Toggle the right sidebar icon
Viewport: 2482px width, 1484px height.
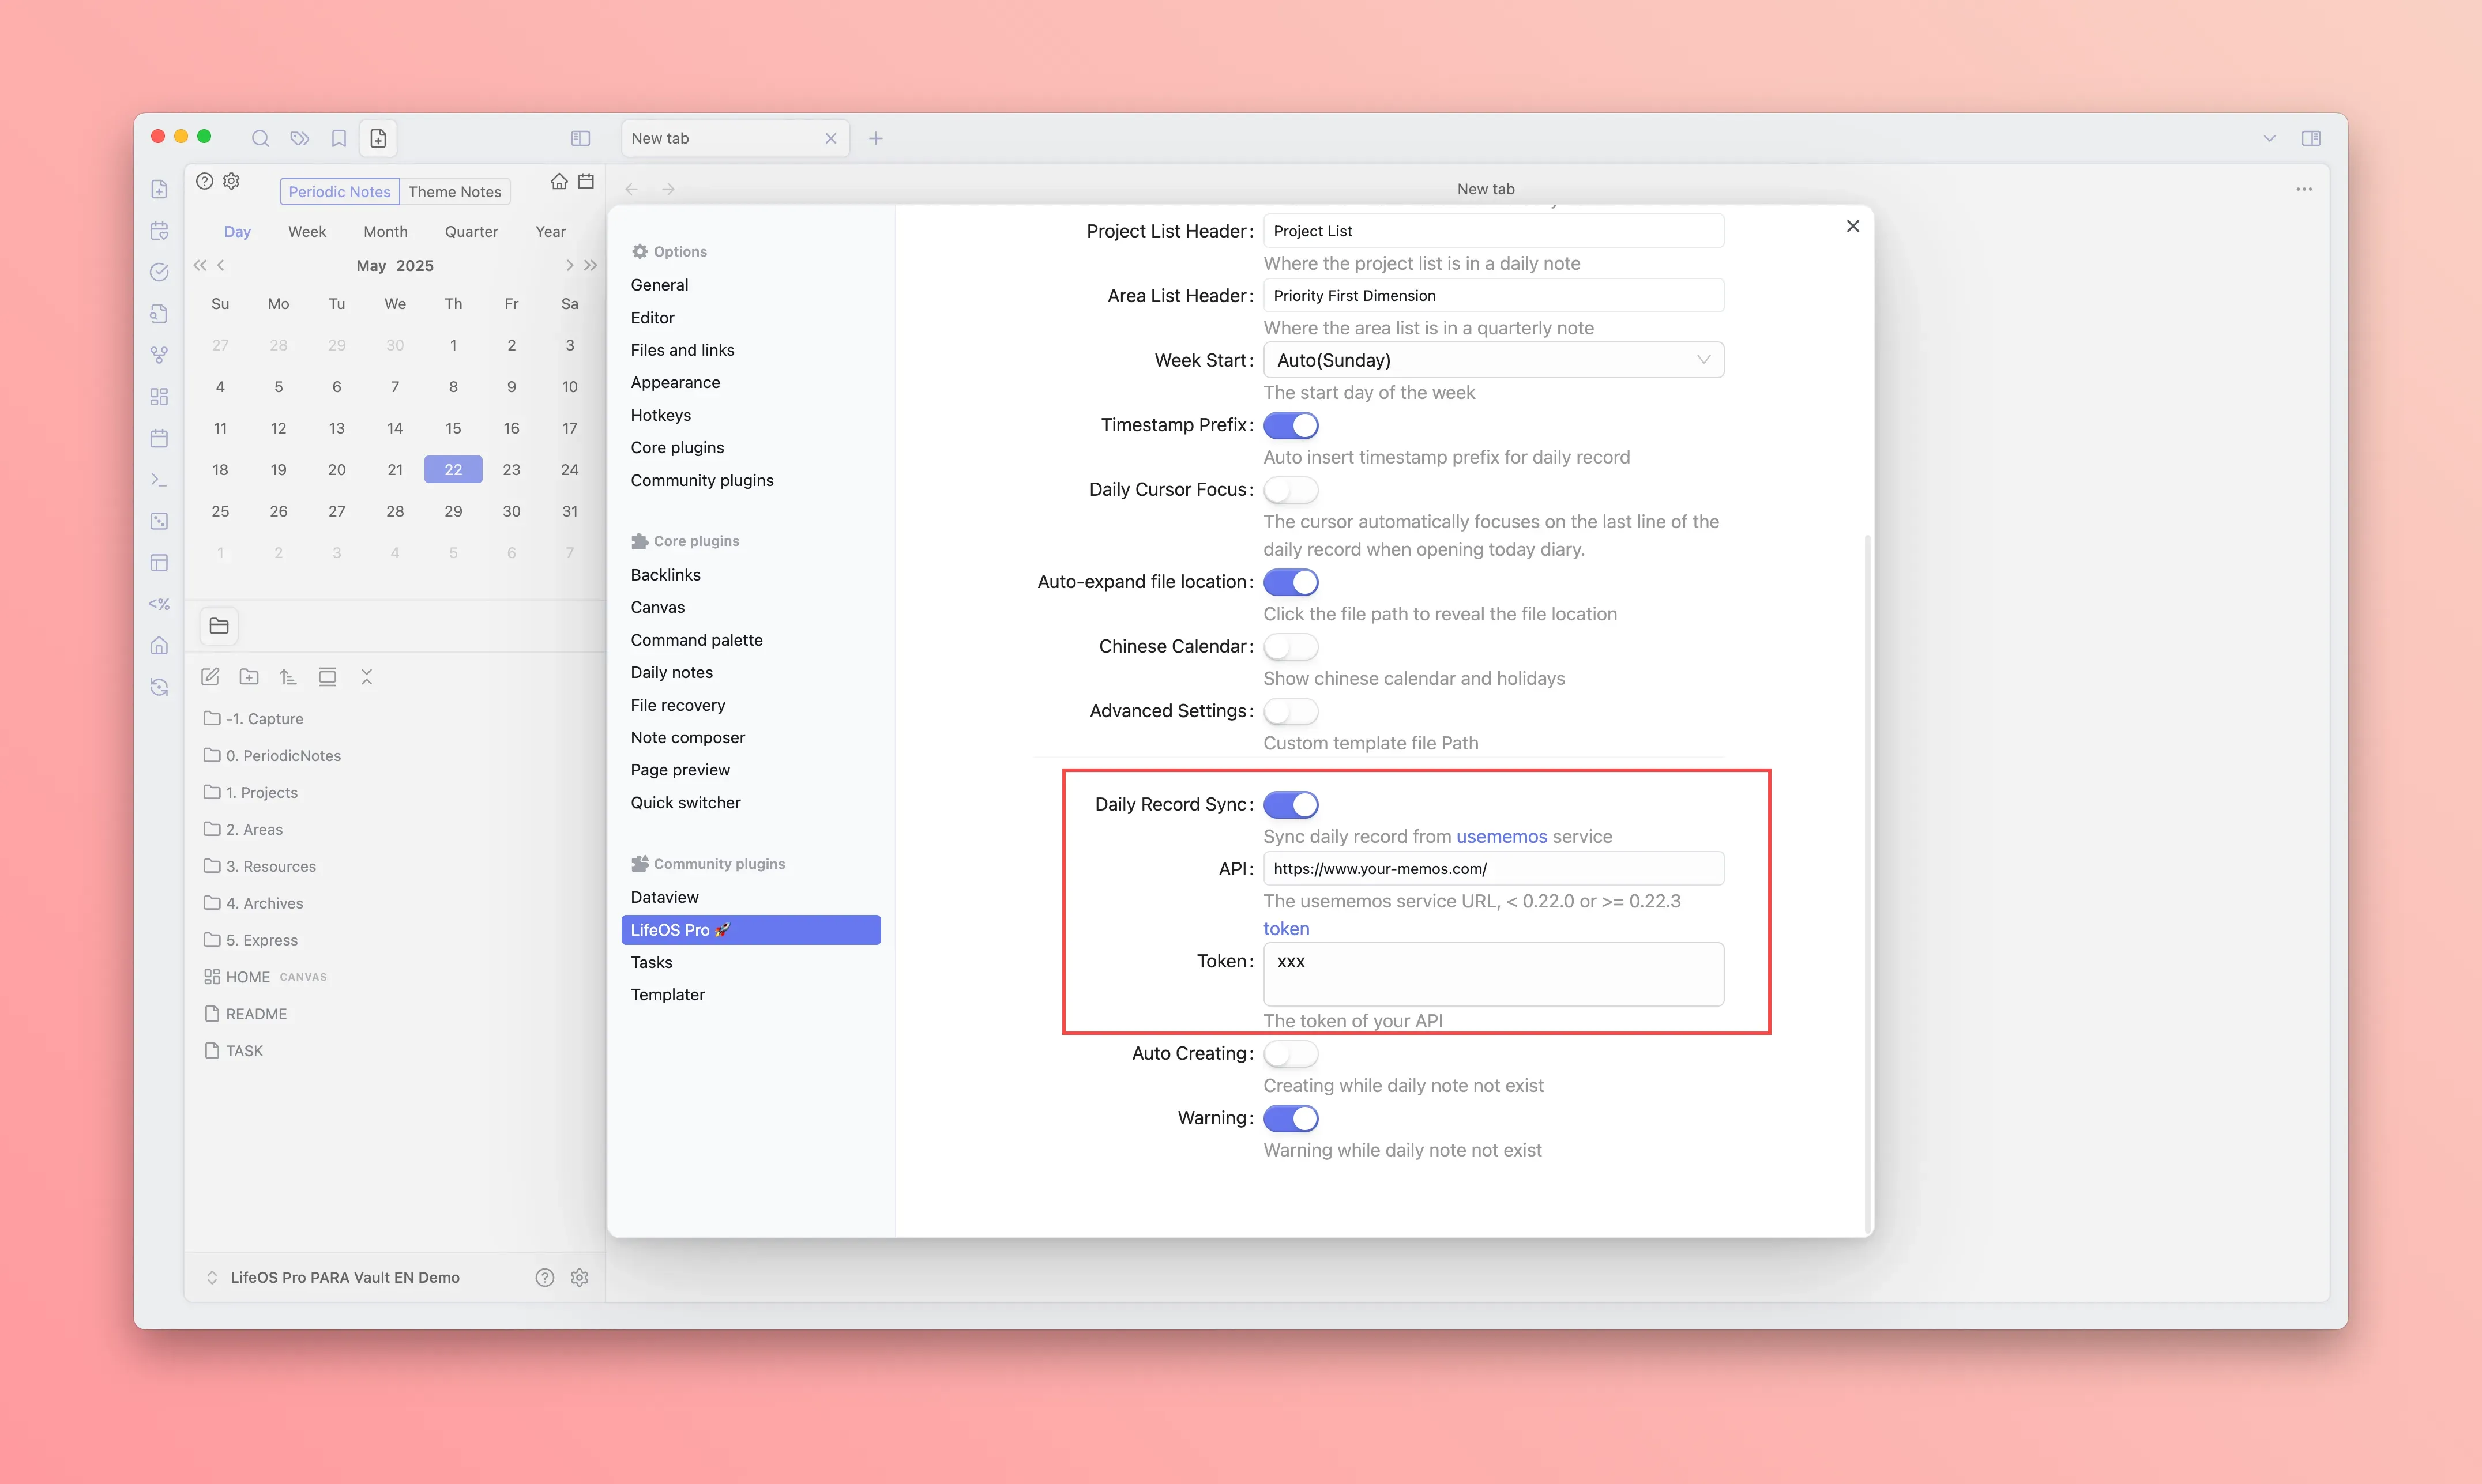click(x=2310, y=138)
